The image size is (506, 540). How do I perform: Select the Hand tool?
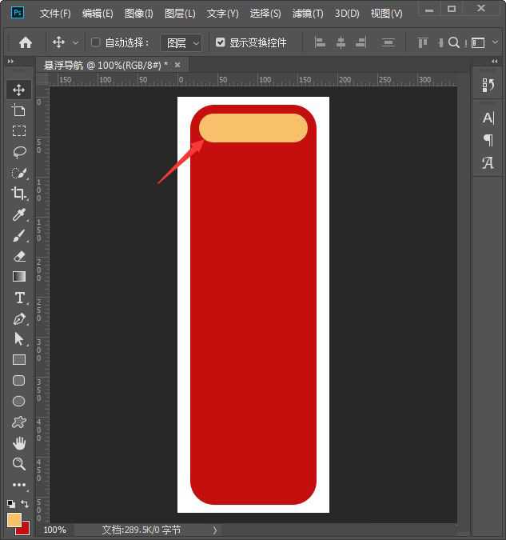(x=19, y=443)
